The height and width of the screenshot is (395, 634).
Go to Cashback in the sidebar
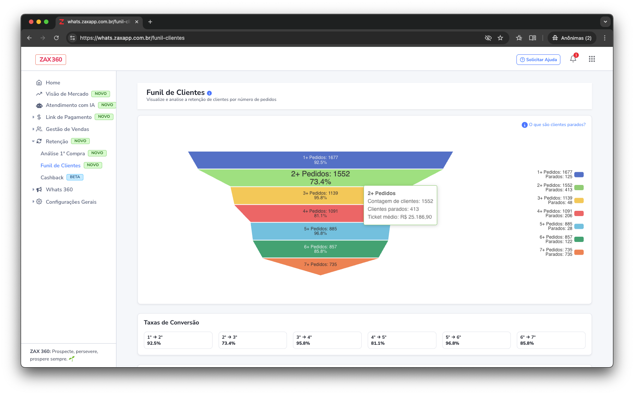(x=52, y=177)
